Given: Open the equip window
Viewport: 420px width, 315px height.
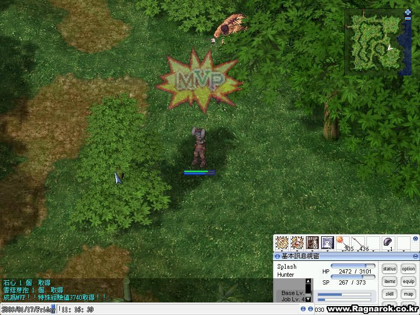Looking at the screenshot, I should pos(408,281).
